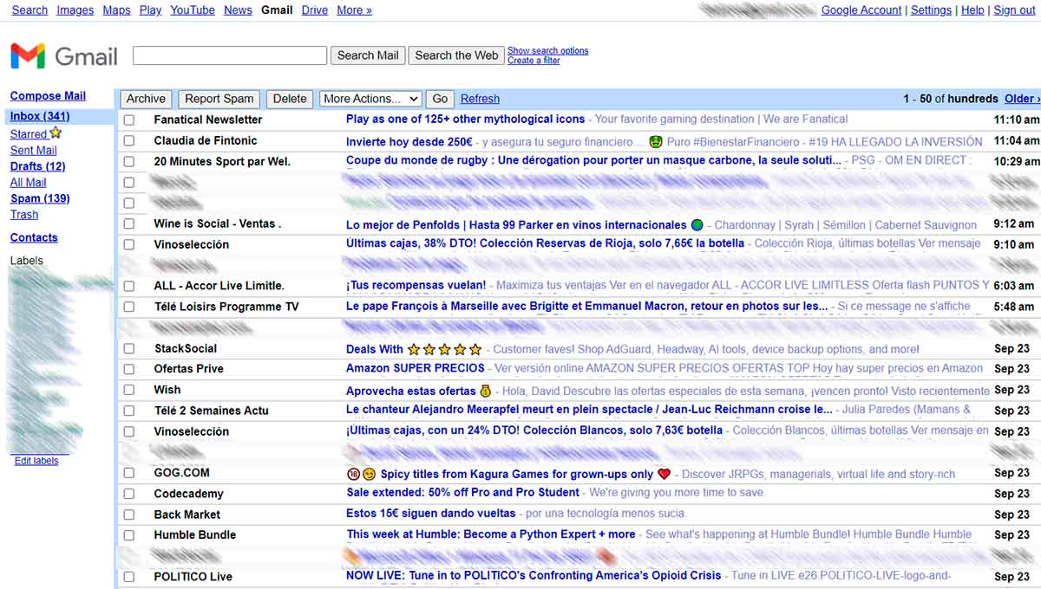Click the Archive button
The width and height of the screenshot is (1041, 589).
(x=146, y=99)
